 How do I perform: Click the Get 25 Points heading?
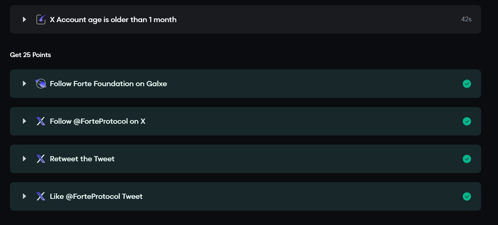[x=30, y=55]
